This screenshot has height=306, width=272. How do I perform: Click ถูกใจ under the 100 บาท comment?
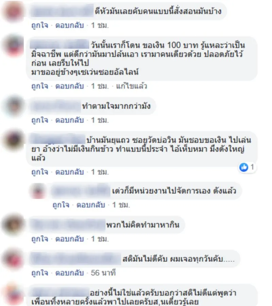(40, 86)
